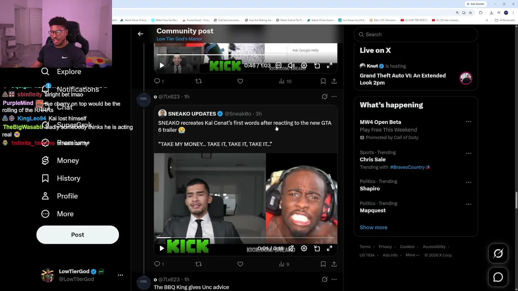This screenshot has height=291, width=518.
Task: Open SNEAKO UPDATES profile name link
Action: pos(192,114)
